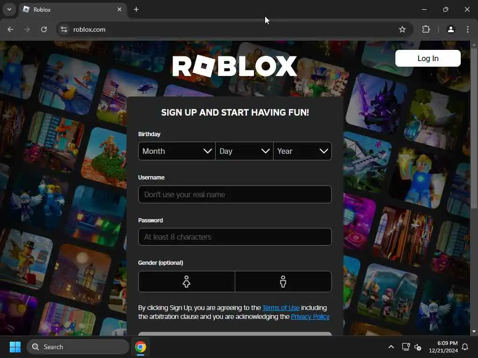Open the Privacy Policy link
Image resolution: width=478 pixels, height=358 pixels.
point(310,317)
